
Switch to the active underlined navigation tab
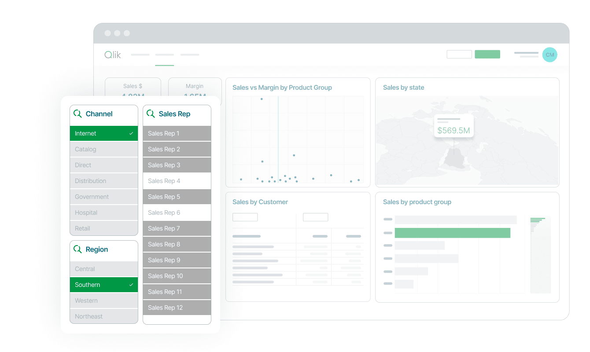(164, 55)
